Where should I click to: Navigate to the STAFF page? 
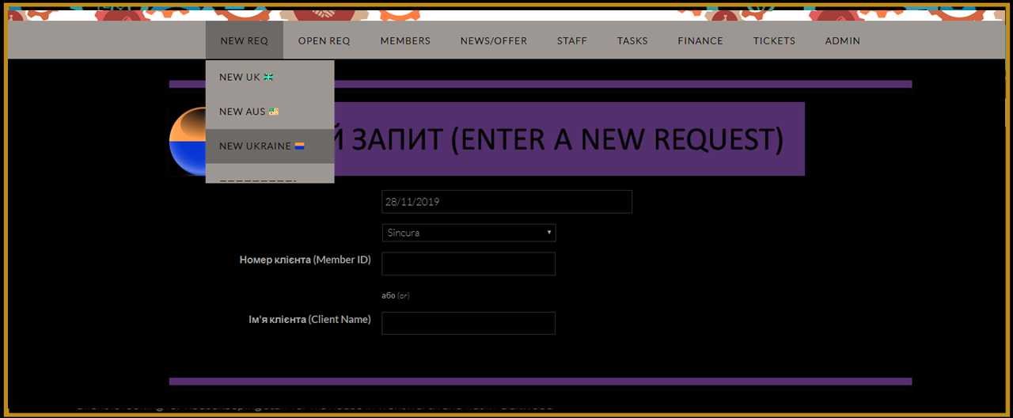[571, 40]
